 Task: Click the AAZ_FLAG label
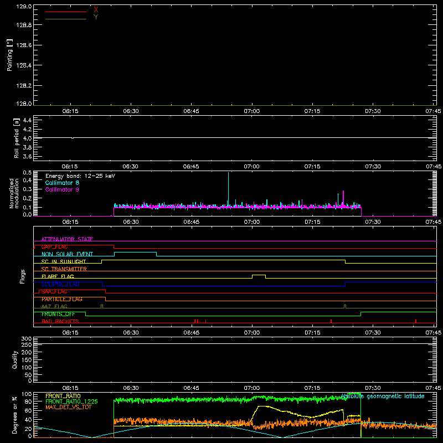pyautogui.click(x=54, y=306)
